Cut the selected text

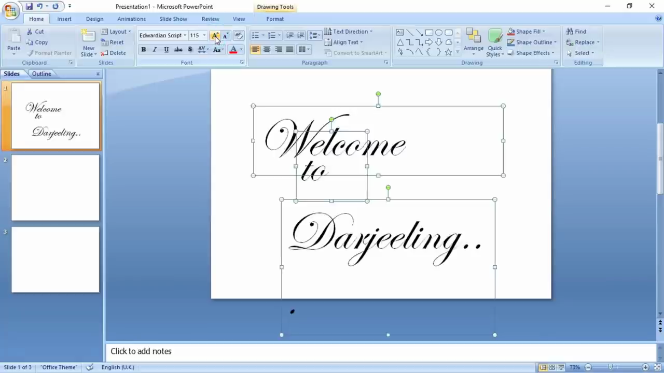tap(35, 32)
